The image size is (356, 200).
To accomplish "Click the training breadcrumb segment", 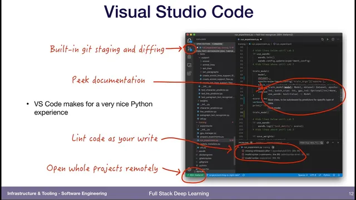I will coord(242,44).
